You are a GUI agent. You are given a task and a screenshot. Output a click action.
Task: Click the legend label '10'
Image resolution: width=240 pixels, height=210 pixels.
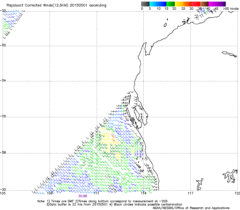[159, 9]
